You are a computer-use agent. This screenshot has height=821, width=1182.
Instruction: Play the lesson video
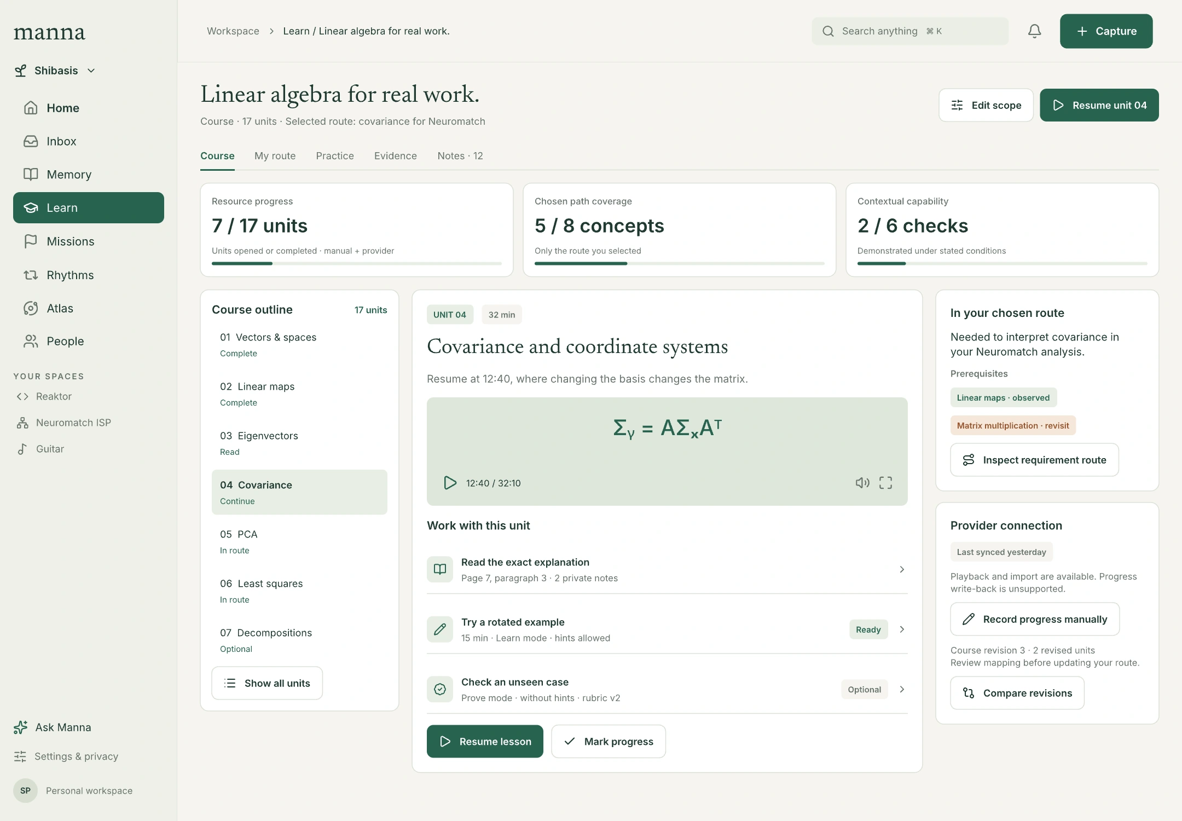click(450, 483)
